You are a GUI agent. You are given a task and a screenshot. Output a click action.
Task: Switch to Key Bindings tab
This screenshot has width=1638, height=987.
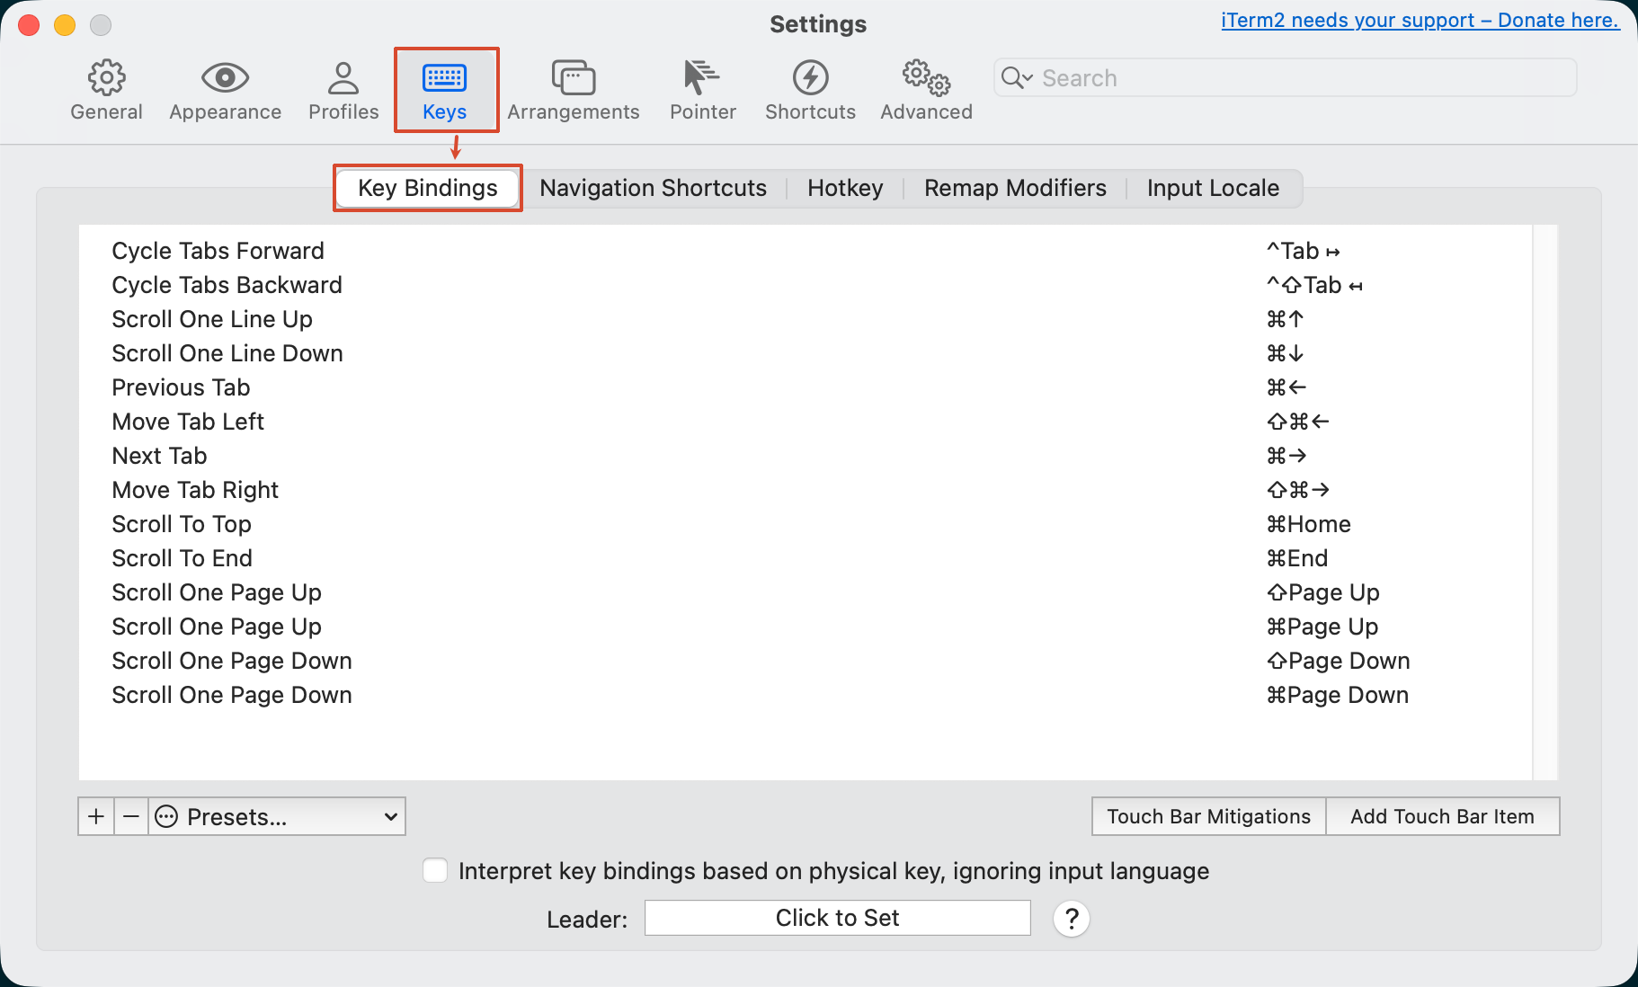[428, 188]
